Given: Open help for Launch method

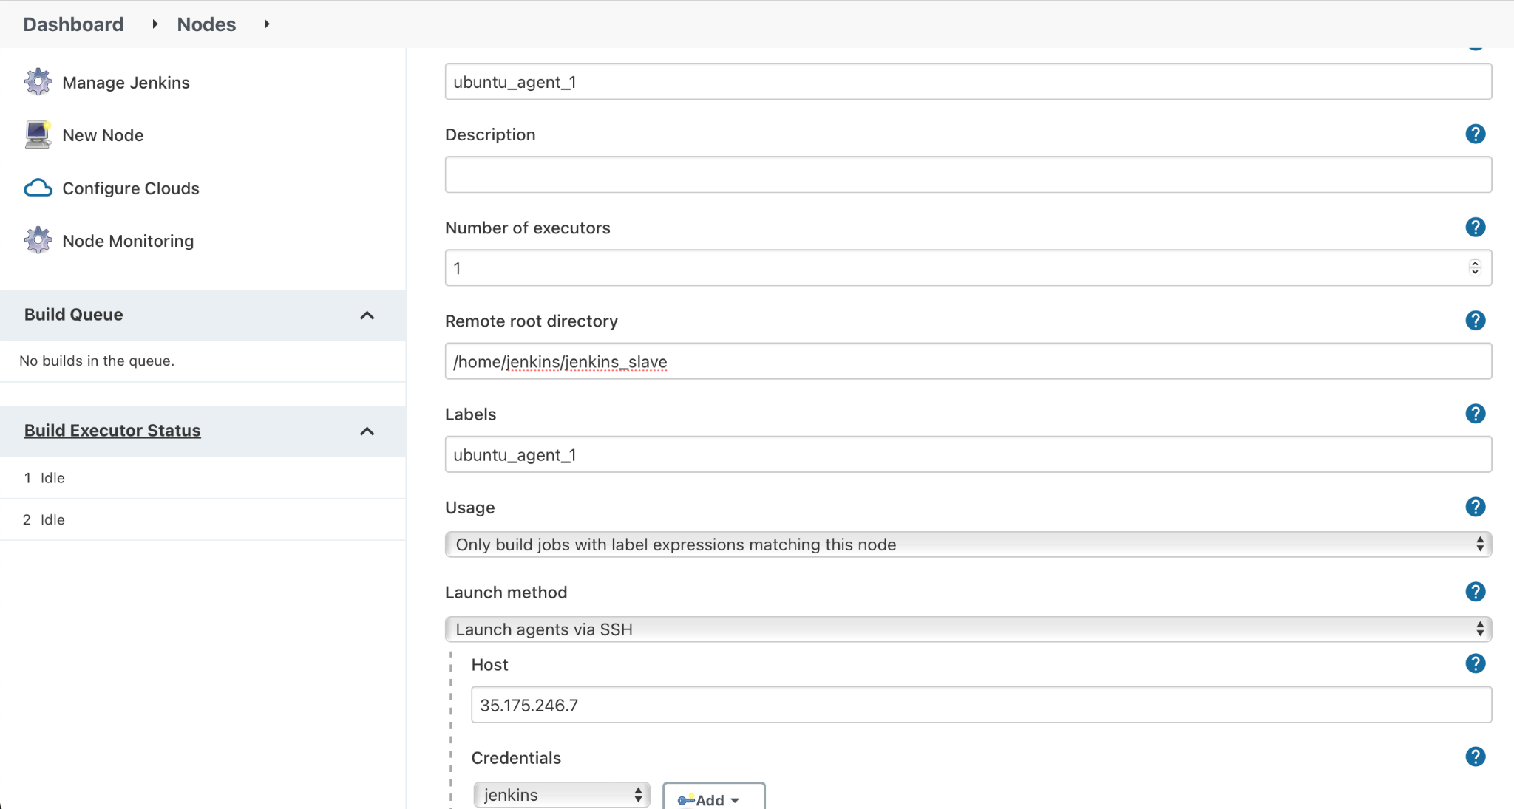Looking at the screenshot, I should (x=1475, y=591).
